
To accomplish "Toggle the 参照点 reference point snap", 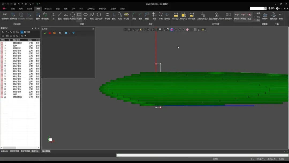I will (237, 16).
